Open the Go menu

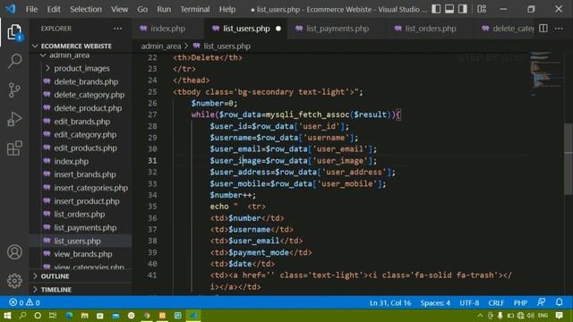click(142, 9)
